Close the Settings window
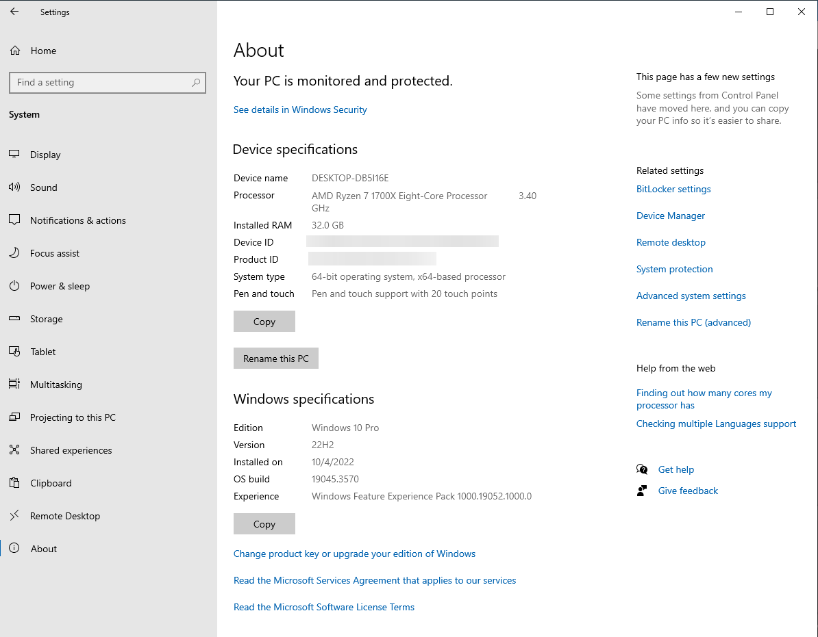The image size is (818, 637). click(x=802, y=12)
